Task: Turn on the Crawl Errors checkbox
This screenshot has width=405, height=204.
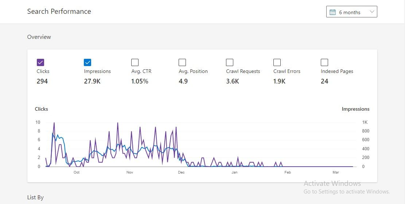Action: (x=277, y=62)
